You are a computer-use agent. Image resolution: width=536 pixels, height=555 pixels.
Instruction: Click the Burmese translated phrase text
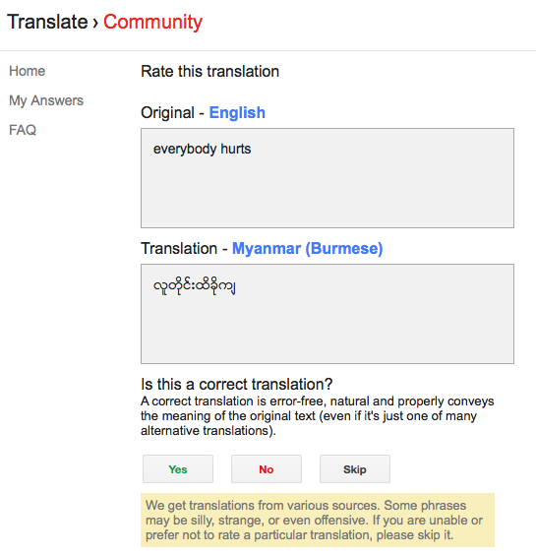pyautogui.click(x=194, y=286)
